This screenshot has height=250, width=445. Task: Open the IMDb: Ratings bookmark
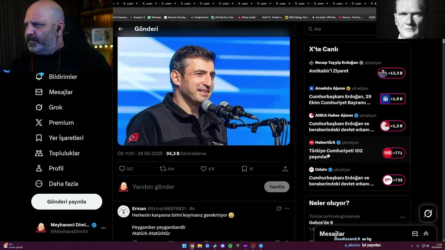(297, 17)
